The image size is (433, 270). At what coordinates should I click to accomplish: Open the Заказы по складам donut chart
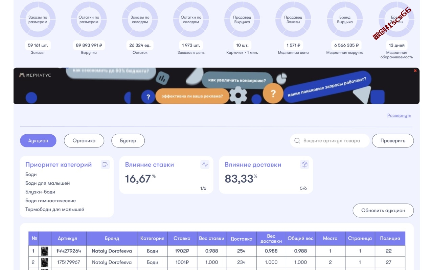pyautogui.click(x=140, y=20)
